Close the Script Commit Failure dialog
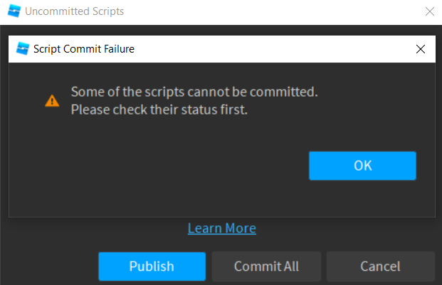 click(x=421, y=49)
